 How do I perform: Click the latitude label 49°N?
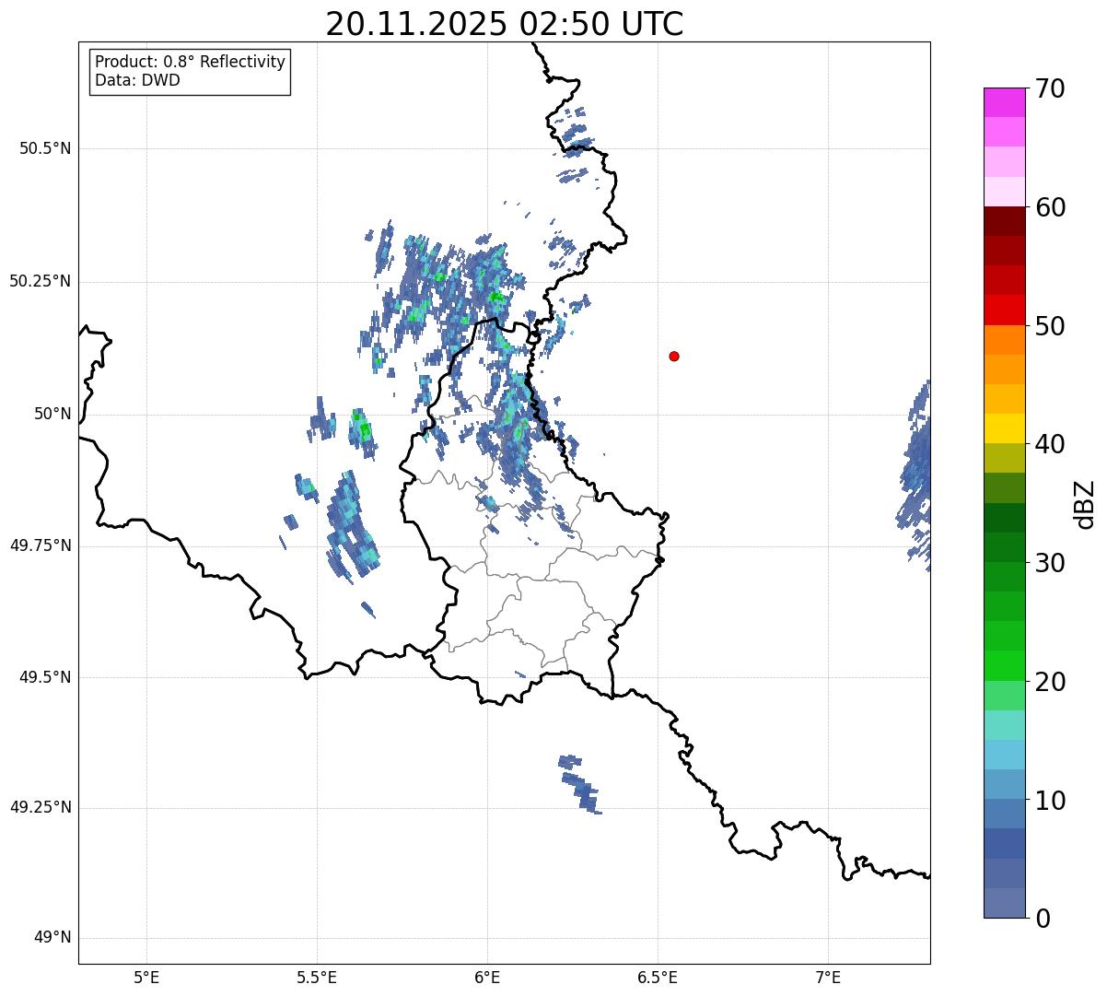tap(52, 938)
